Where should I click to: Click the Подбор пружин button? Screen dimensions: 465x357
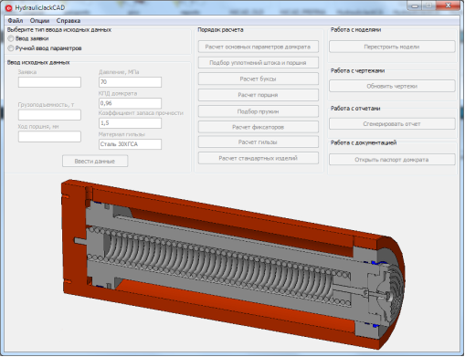coord(259,111)
